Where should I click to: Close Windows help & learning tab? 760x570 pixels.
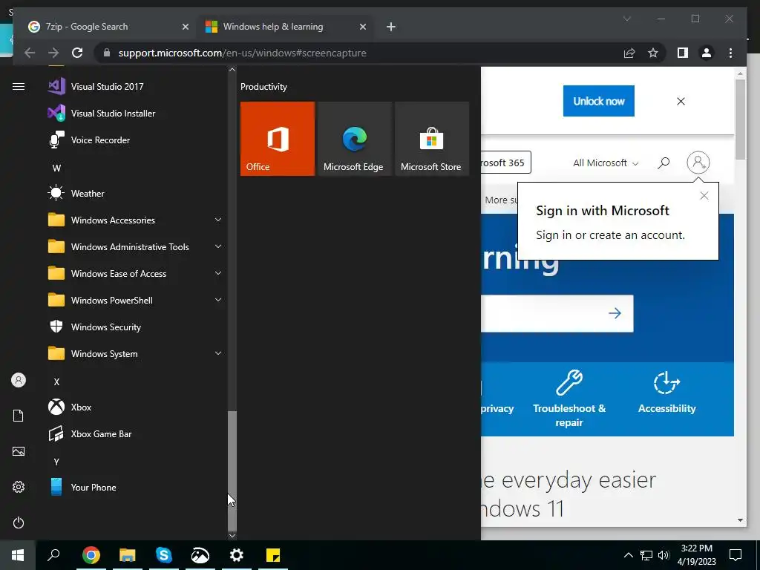tap(362, 27)
